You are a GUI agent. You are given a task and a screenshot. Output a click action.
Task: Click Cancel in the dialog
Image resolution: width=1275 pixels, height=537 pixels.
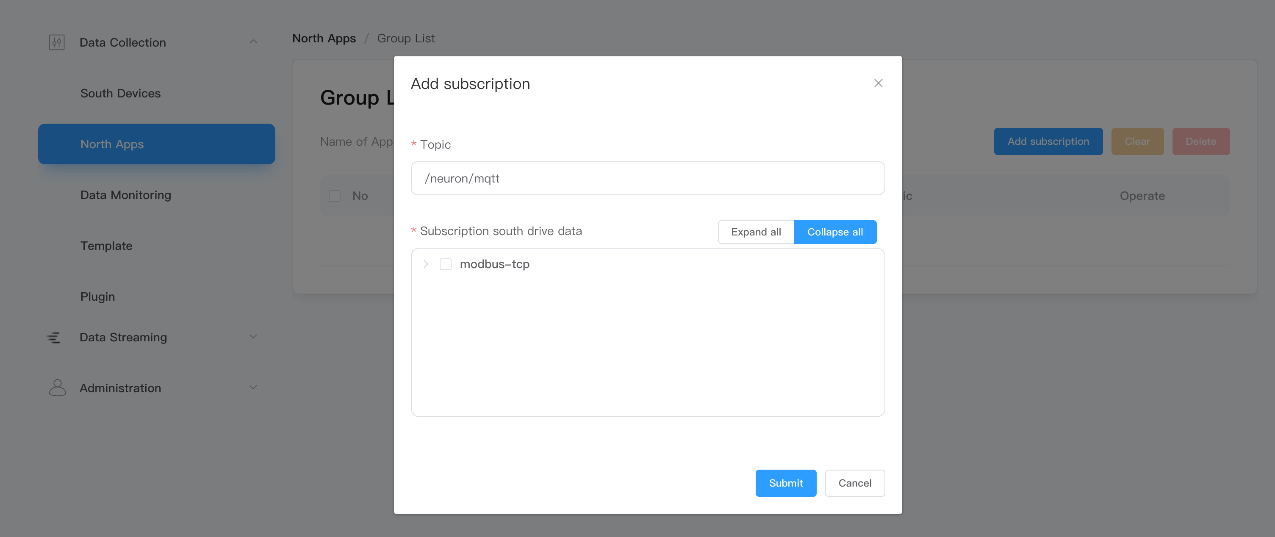(854, 483)
